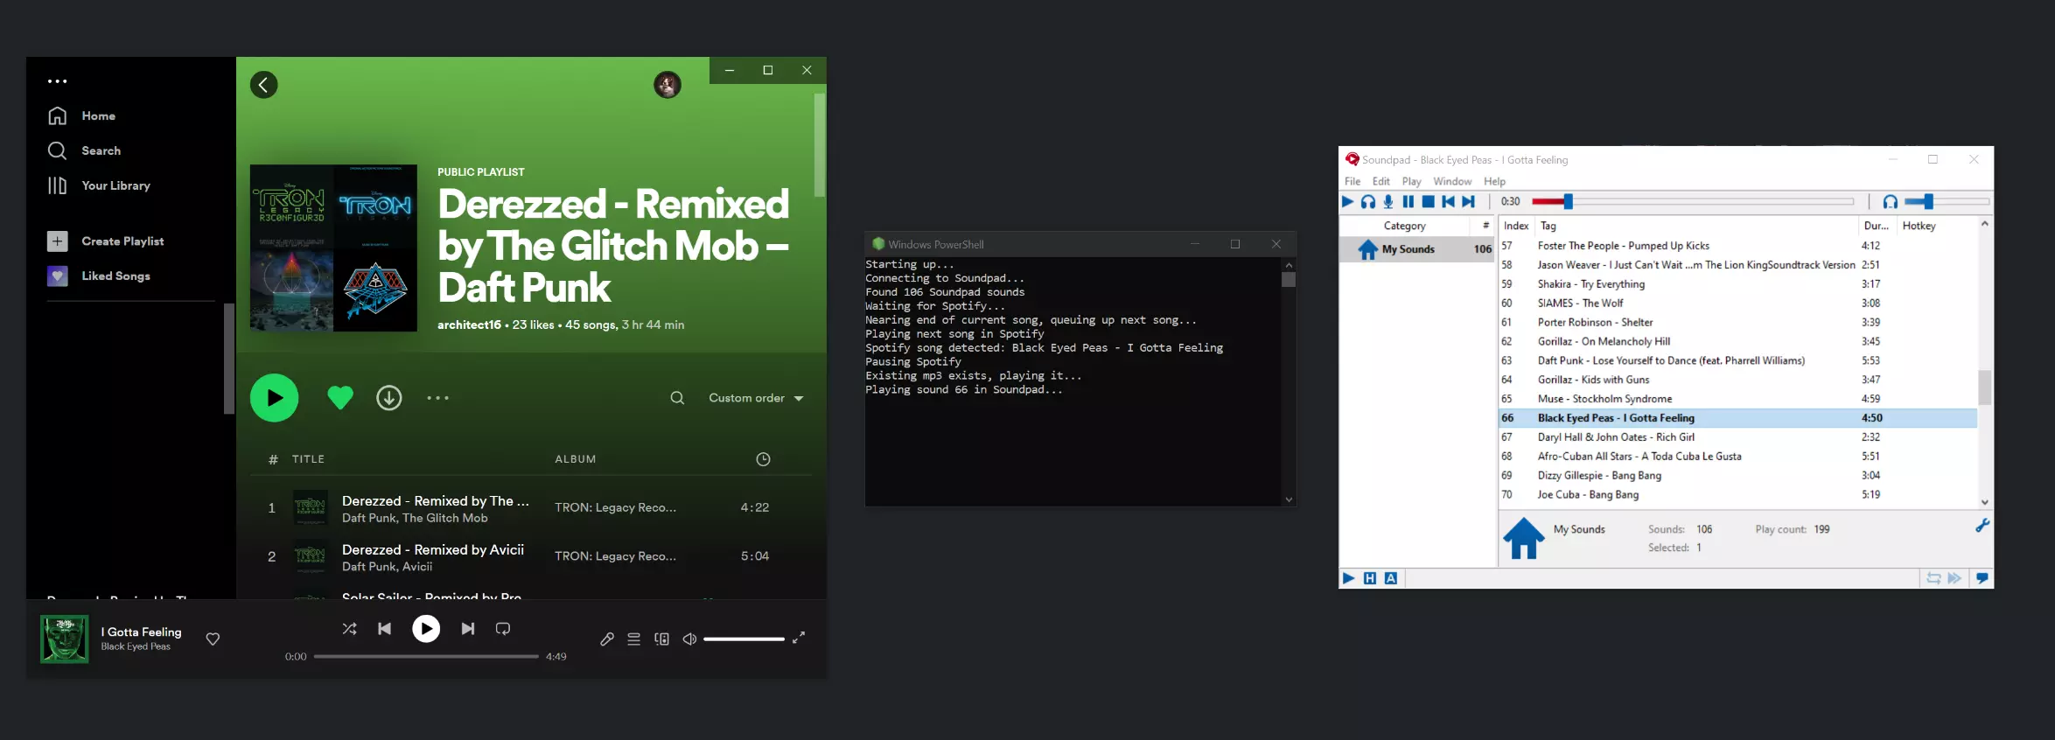
Task: Go to next sound in Soundpad toolbar
Action: [1469, 201]
